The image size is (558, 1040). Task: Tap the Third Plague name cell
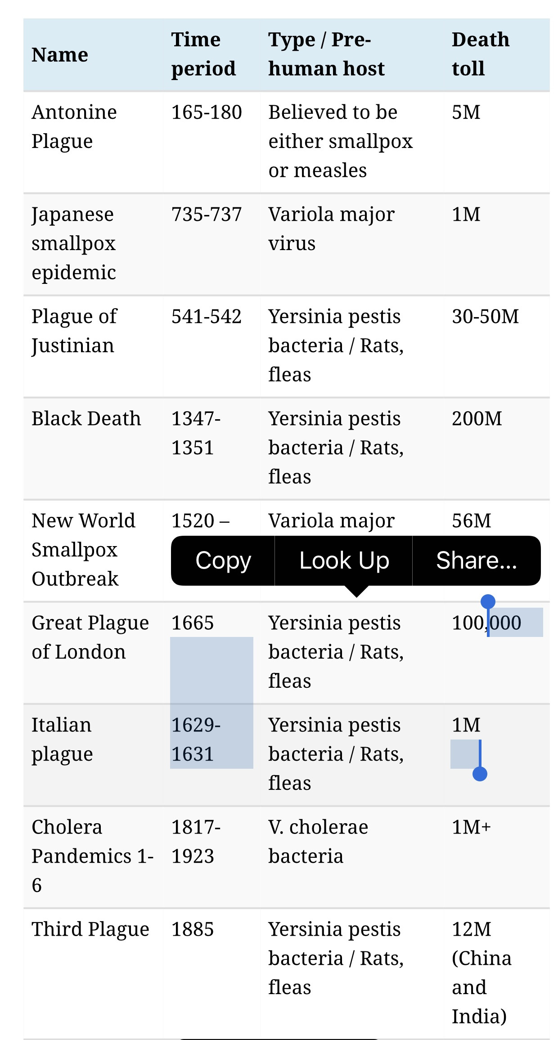pos(90,929)
